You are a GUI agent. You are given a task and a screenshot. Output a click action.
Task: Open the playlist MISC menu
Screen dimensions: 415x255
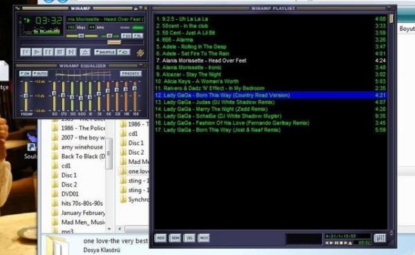pyautogui.click(x=203, y=238)
